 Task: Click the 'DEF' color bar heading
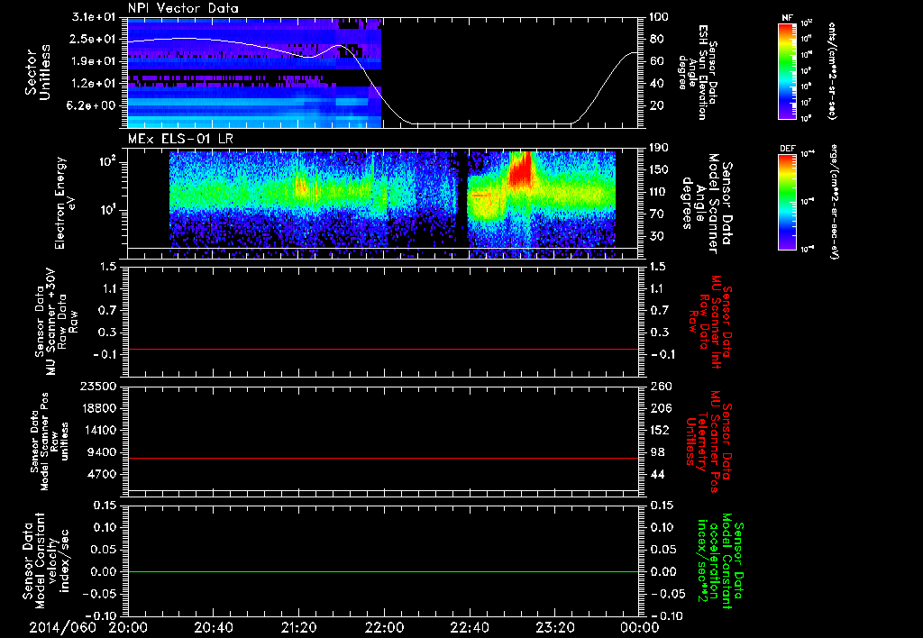(787, 149)
